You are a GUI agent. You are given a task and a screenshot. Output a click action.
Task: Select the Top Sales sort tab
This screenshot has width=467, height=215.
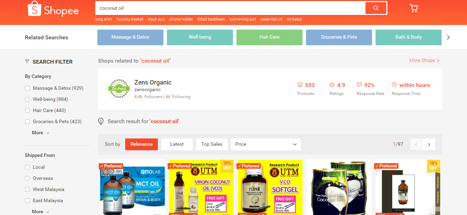[212, 144]
